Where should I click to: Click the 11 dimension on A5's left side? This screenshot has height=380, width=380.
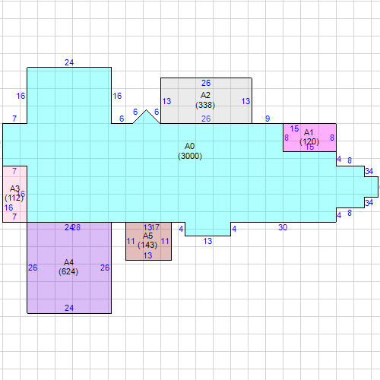pos(131,241)
